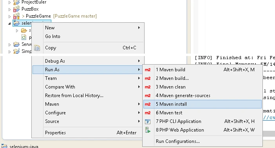Run 3 Maven clean
275x148 pixels.
(x=203, y=87)
